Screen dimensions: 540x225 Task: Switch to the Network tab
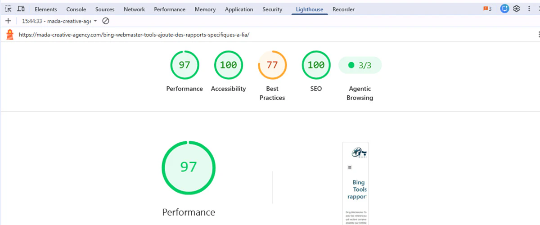[x=134, y=9]
